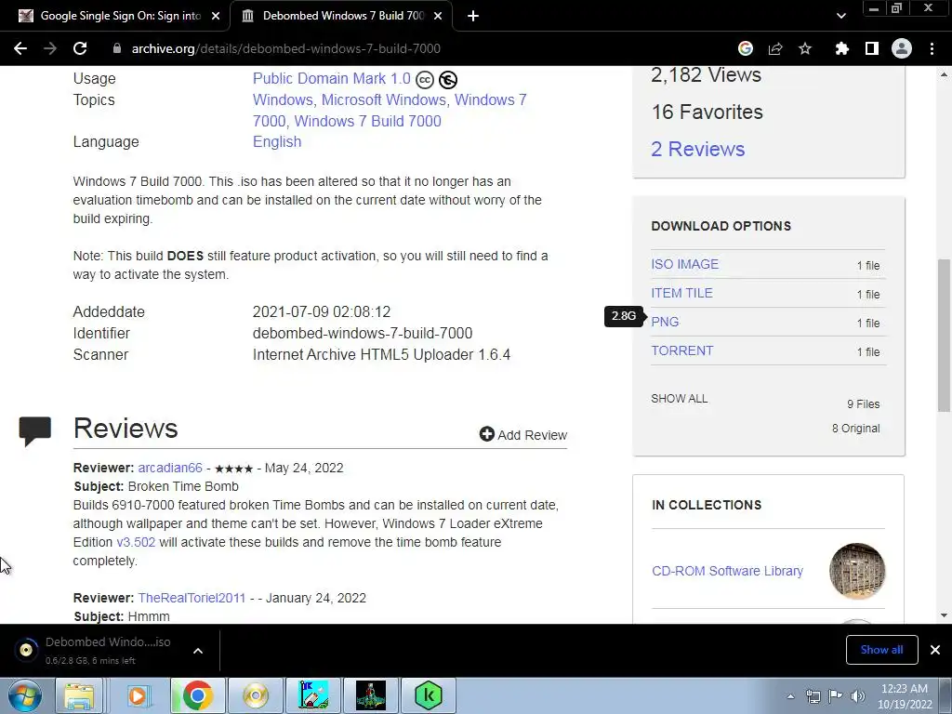
Task: Close the downloads bar
Action: (x=935, y=650)
